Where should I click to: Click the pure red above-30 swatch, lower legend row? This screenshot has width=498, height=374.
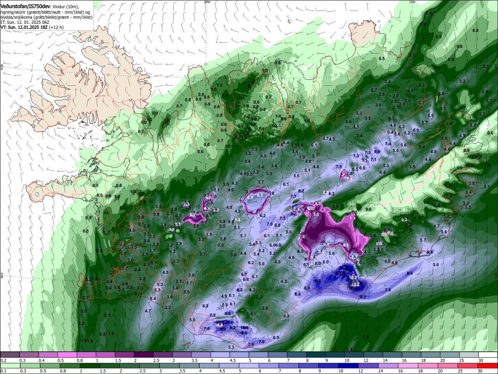488,365
